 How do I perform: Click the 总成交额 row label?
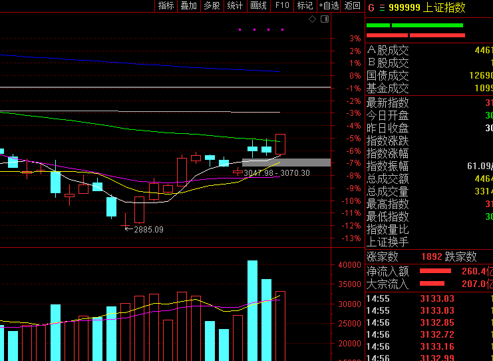388,179
